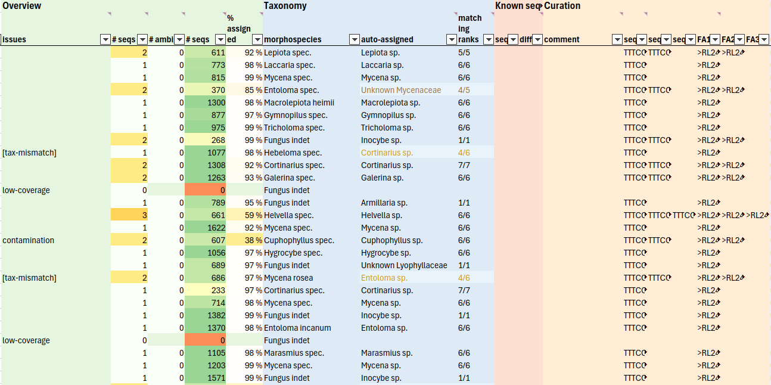Select the Tricholoma spec. cell
The height and width of the screenshot is (385, 771).
[311, 128]
